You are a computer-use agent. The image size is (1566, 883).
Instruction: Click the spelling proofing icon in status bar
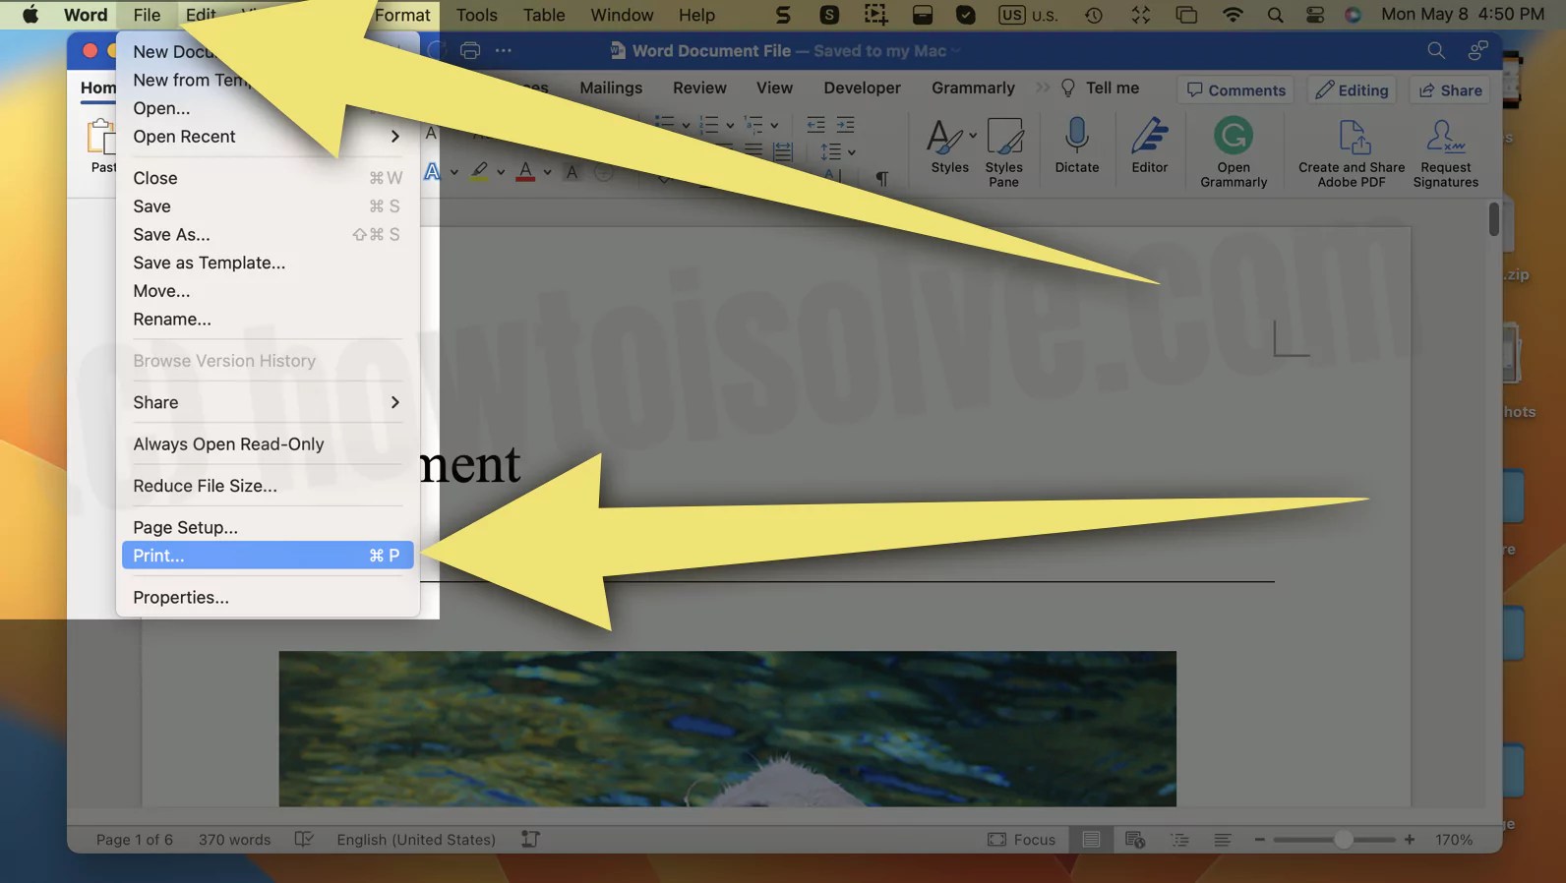[x=304, y=839]
